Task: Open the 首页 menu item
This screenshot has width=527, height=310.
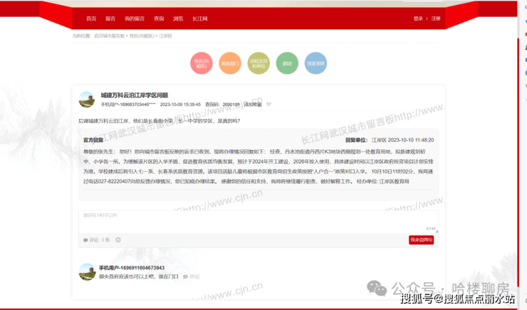Action: [x=91, y=18]
